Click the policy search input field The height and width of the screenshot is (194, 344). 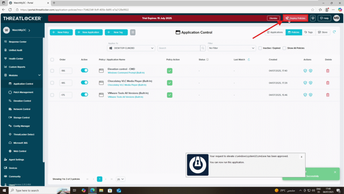click(x=179, y=48)
